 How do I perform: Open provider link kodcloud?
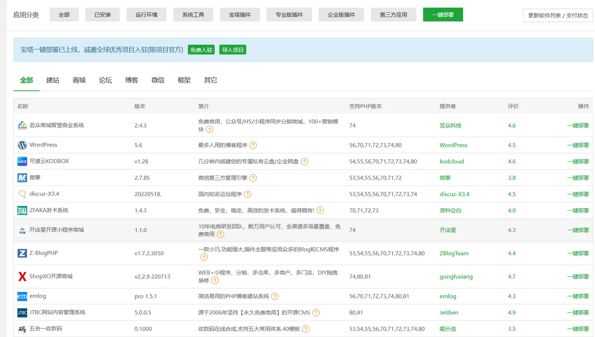[452, 162]
